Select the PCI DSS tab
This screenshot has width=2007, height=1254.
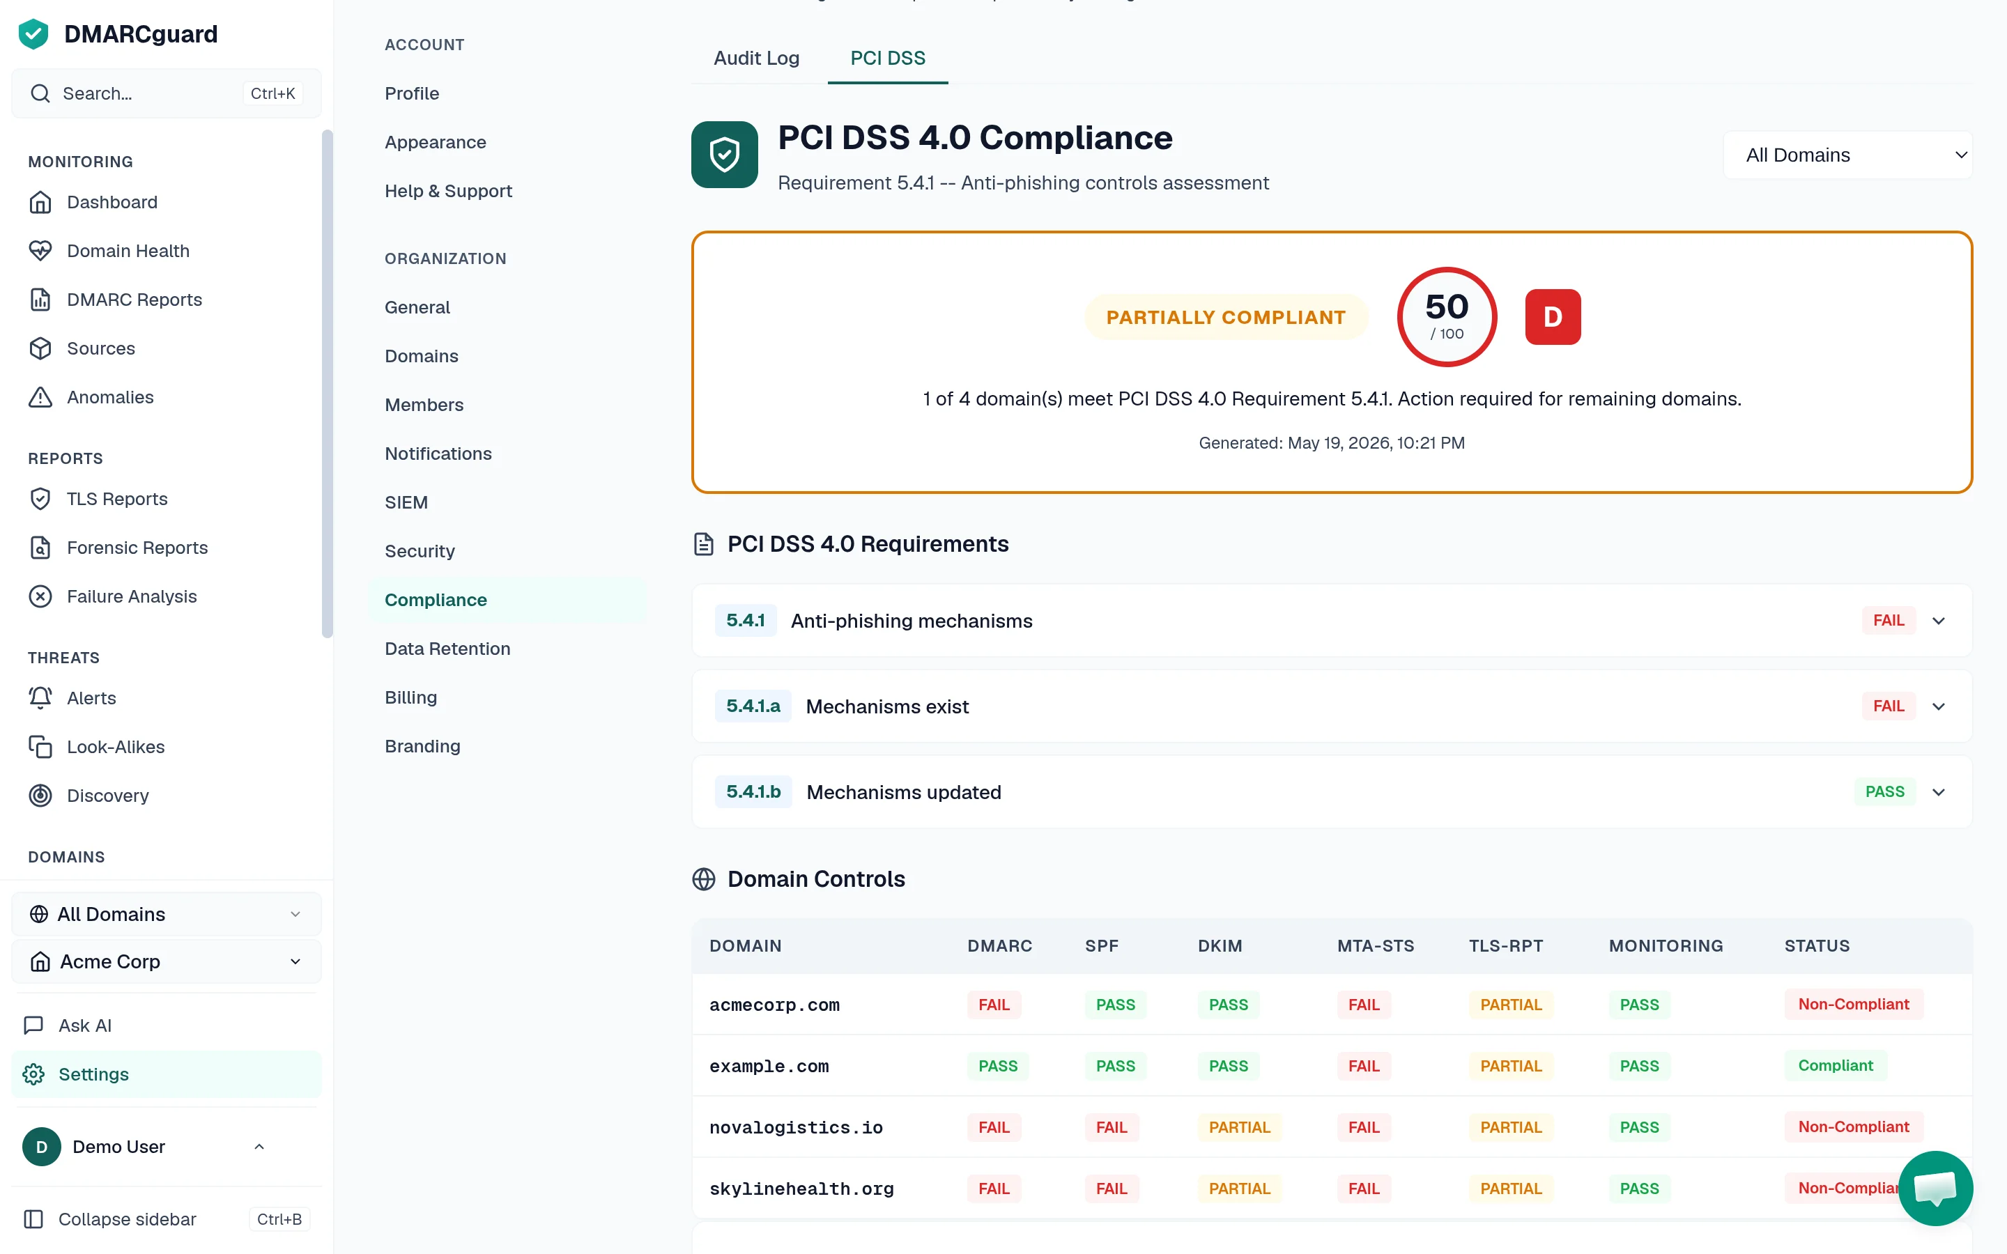[887, 58]
